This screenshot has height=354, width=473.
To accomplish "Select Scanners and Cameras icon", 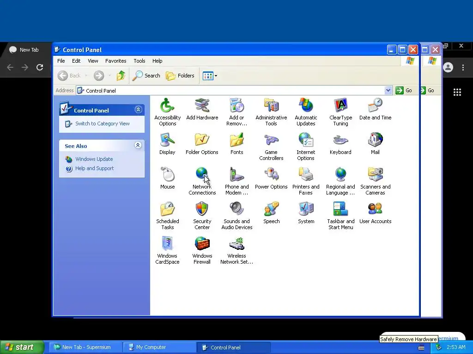I will (375, 181).
